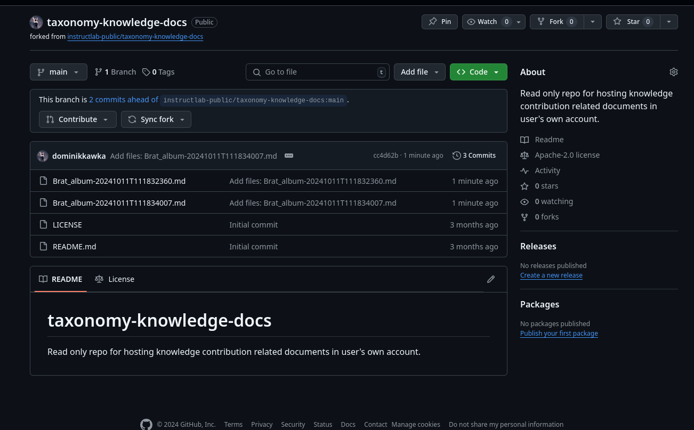The image size is (694, 430).
Task: Click the Create a new release link
Action: 551,275
